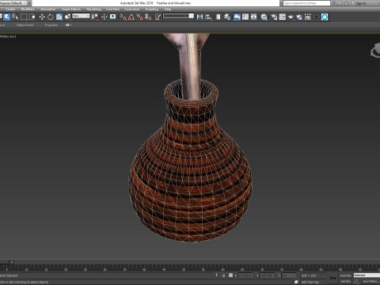
Task: Toggle Percent Snap
Action: pyautogui.click(x=140, y=17)
